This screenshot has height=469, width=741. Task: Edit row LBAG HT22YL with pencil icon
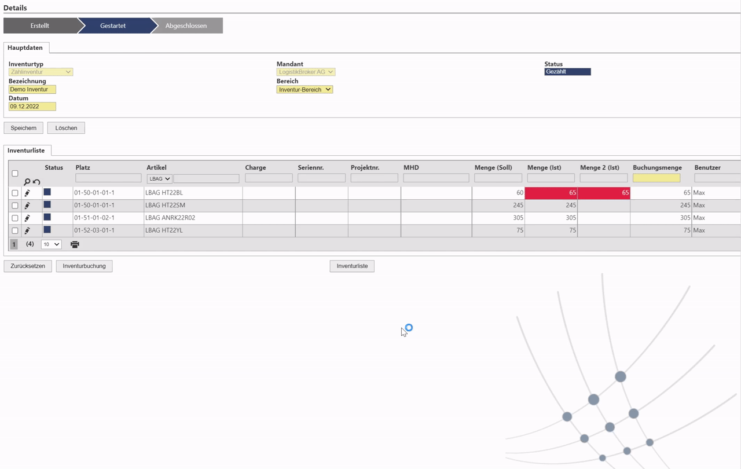tap(27, 230)
